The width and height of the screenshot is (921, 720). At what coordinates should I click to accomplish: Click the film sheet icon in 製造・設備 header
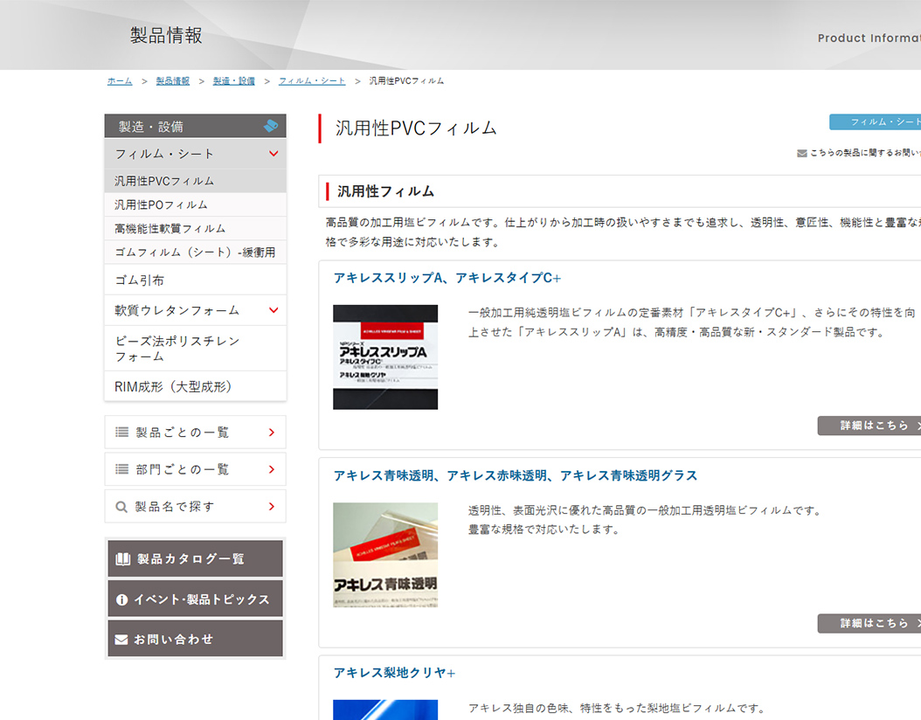point(271,126)
